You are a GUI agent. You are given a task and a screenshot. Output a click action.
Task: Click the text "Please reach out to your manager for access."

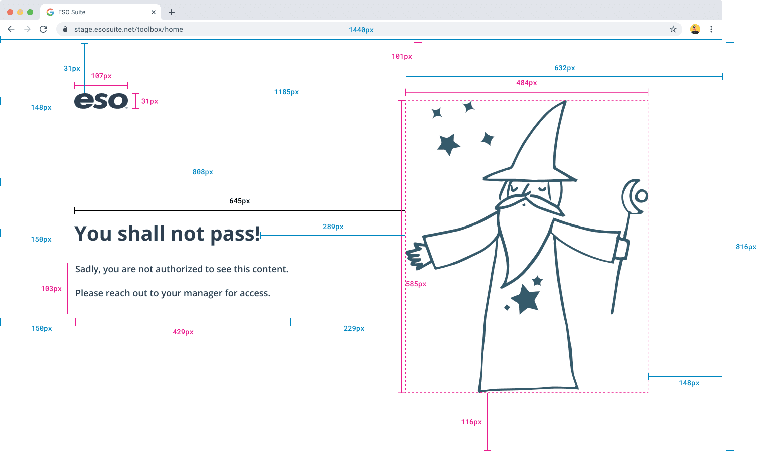point(173,293)
